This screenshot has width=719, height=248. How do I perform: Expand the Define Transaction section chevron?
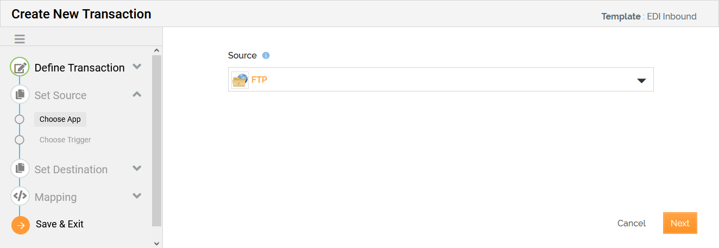tap(137, 67)
